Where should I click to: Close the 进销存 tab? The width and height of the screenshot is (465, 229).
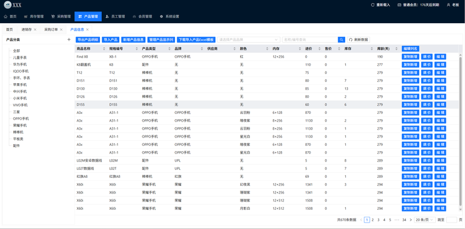pos(35,30)
